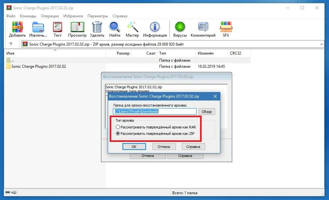The height and width of the screenshot is (200, 329).
Task: Expand the archive path dropdown arrow
Action: pos(322,44)
